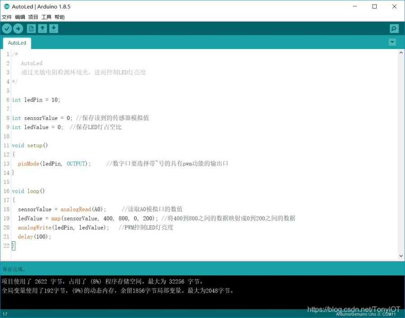Screen dimensions: 405x318
Task: Click the Arduino logo in title bar
Action: point(7,6)
